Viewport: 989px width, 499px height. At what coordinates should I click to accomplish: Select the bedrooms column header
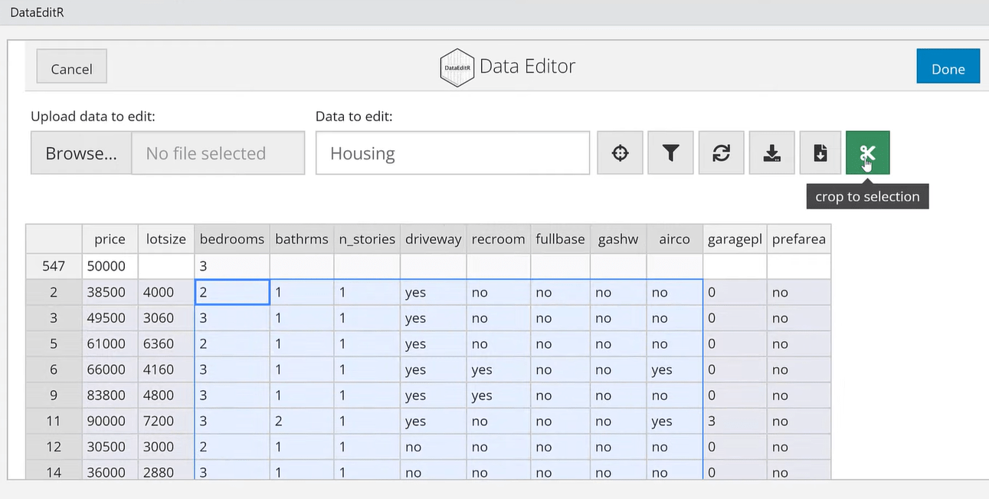click(x=232, y=239)
